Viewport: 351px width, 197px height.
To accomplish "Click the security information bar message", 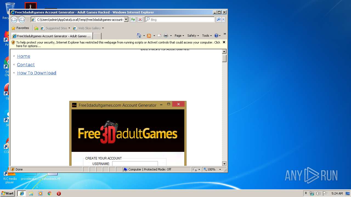I will click(x=118, y=44).
